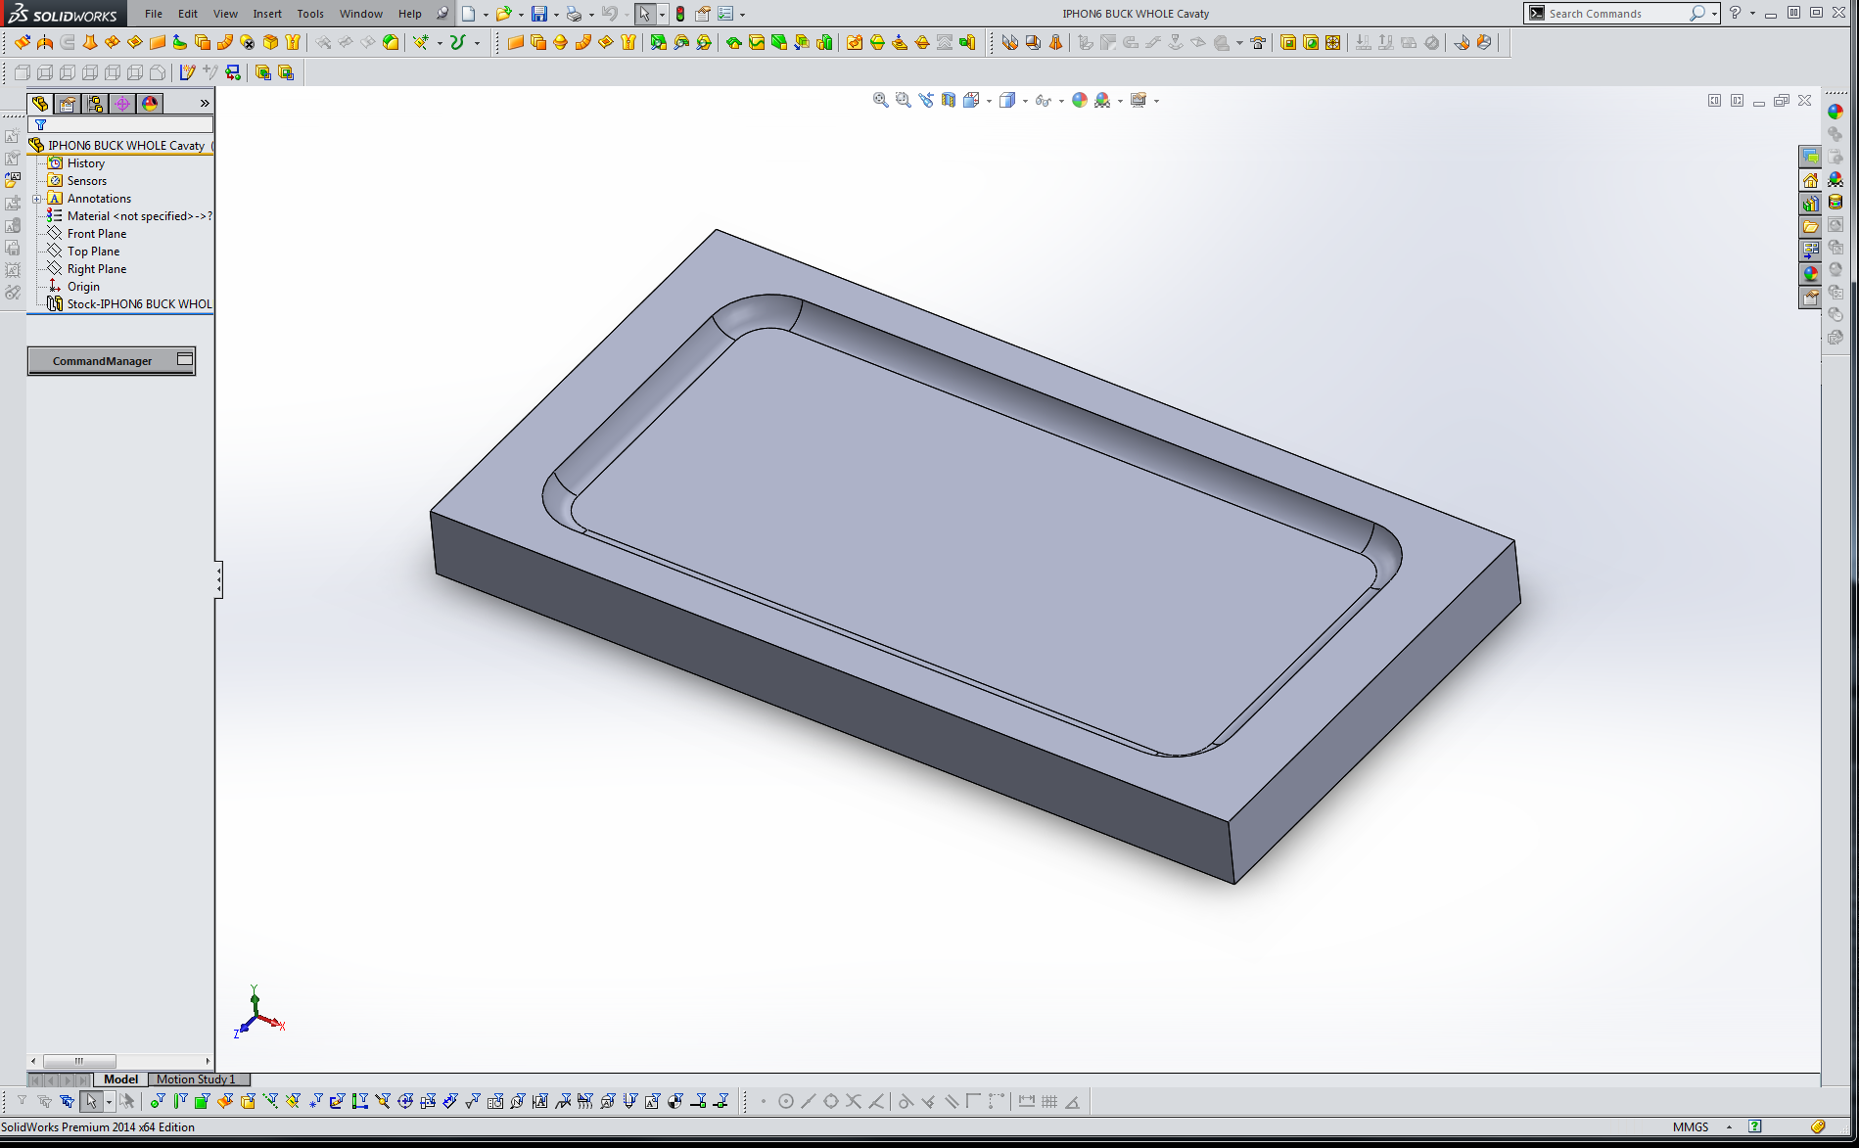Open the Insert menu
This screenshot has height=1148, width=1859.
click(x=267, y=14)
